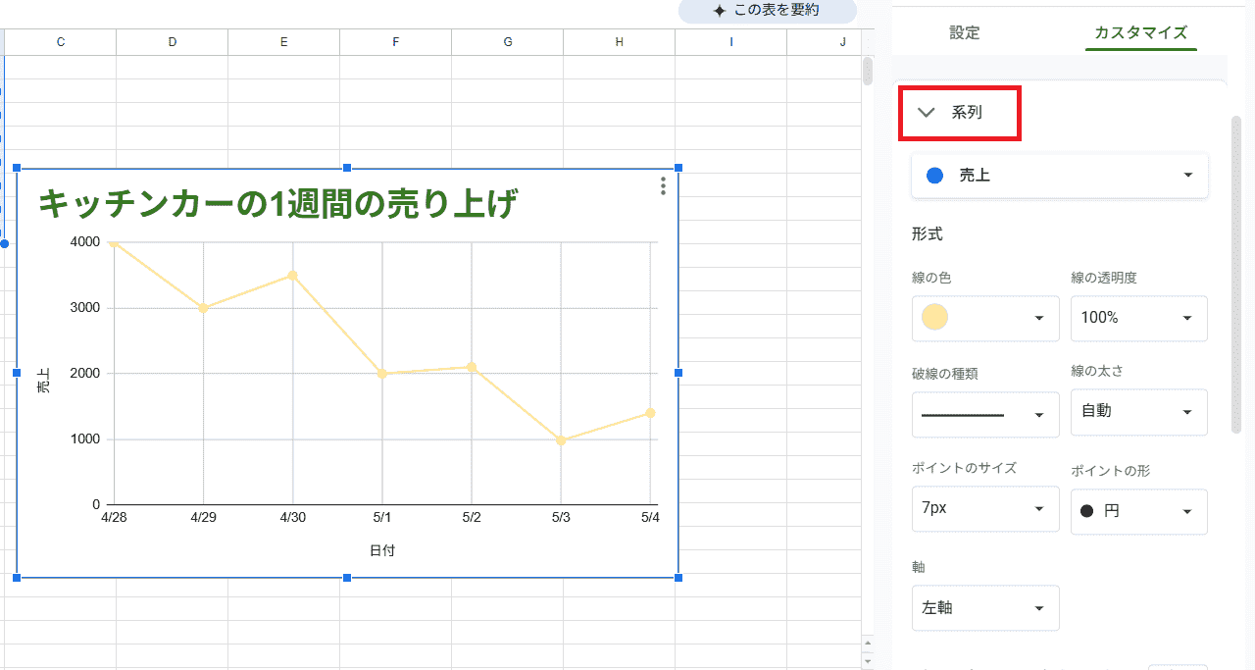Click the 5/3 data point on the line
1255x670 pixels.
tap(561, 440)
